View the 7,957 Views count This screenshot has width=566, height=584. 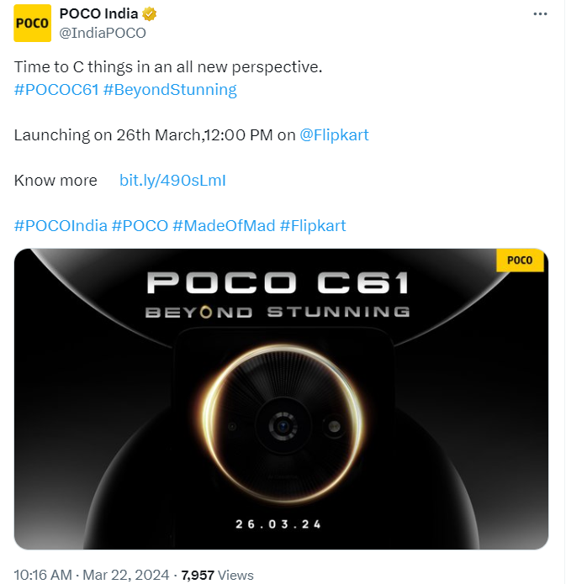(217, 575)
